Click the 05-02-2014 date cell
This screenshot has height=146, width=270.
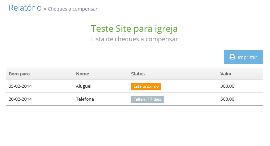[20, 86]
